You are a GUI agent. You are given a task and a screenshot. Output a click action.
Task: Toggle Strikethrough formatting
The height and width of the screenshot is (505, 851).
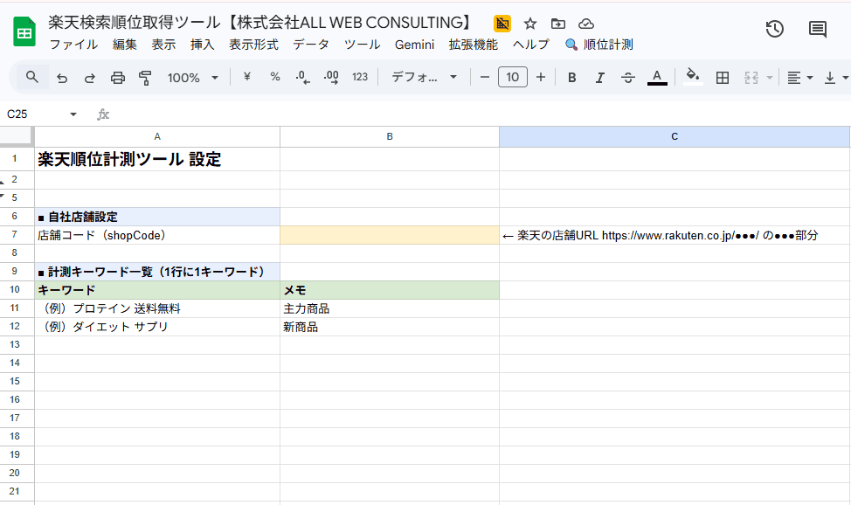628,78
